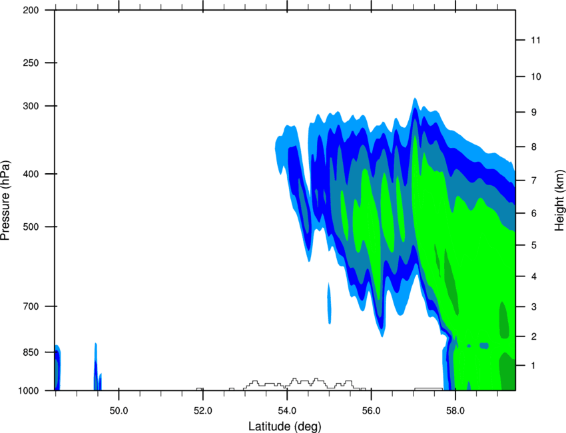The image size is (566, 433).
Task: Click the 10 km height label
Action: [536, 77]
